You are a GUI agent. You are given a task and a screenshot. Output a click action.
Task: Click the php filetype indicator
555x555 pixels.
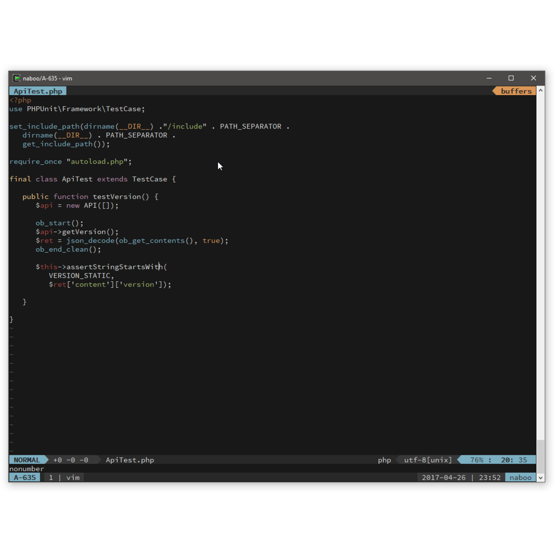click(x=384, y=460)
